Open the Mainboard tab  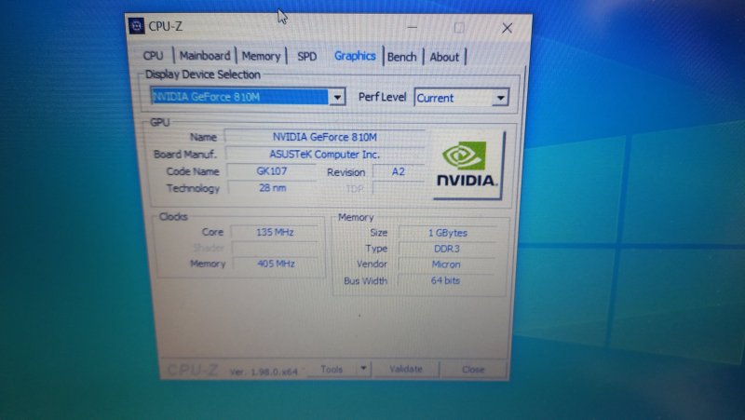(x=204, y=56)
